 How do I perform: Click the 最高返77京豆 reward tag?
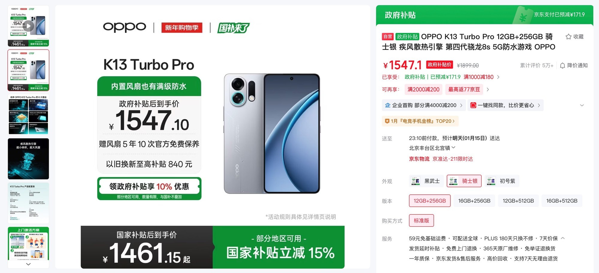click(464, 89)
